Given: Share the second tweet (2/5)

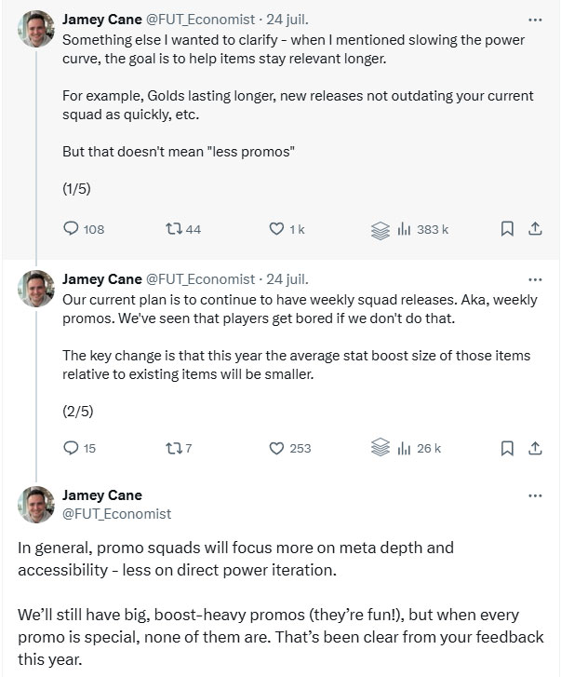Looking at the screenshot, I should click(x=535, y=448).
